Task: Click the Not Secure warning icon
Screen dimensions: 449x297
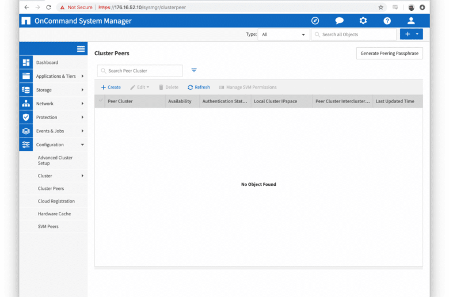Action: 62,7
